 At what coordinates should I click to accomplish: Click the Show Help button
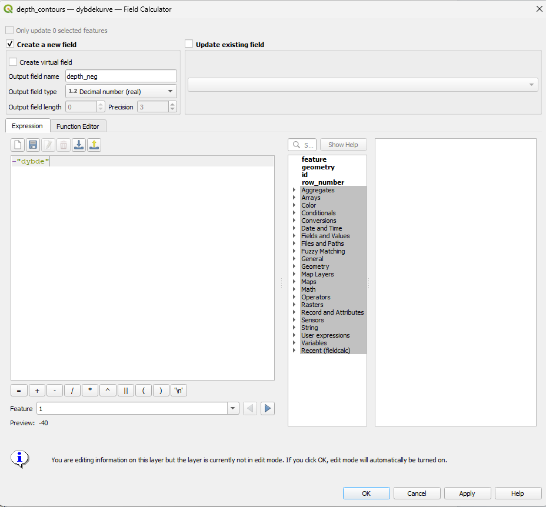[343, 145]
